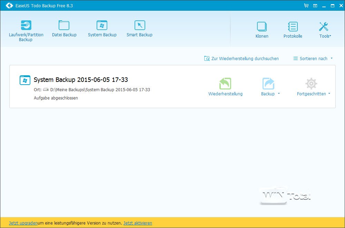Select the System Backup 2015-06-05 17-33 title
The width and height of the screenshot is (345, 228).
(81, 79)
